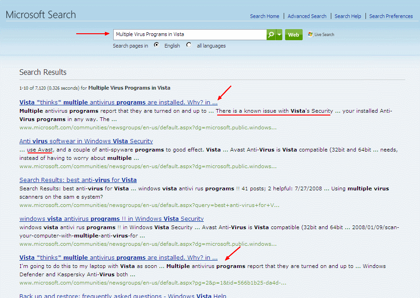Open the Search Preferences link
This screenshot has height=298, width=420.
391,16
